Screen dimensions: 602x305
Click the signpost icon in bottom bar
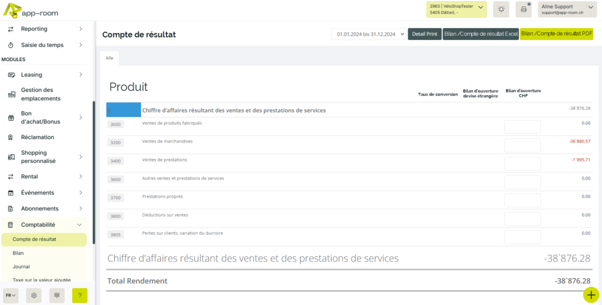pos(56,296)
